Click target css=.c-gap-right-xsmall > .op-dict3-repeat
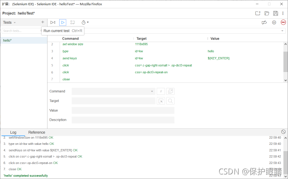 [x=163, y=65]
